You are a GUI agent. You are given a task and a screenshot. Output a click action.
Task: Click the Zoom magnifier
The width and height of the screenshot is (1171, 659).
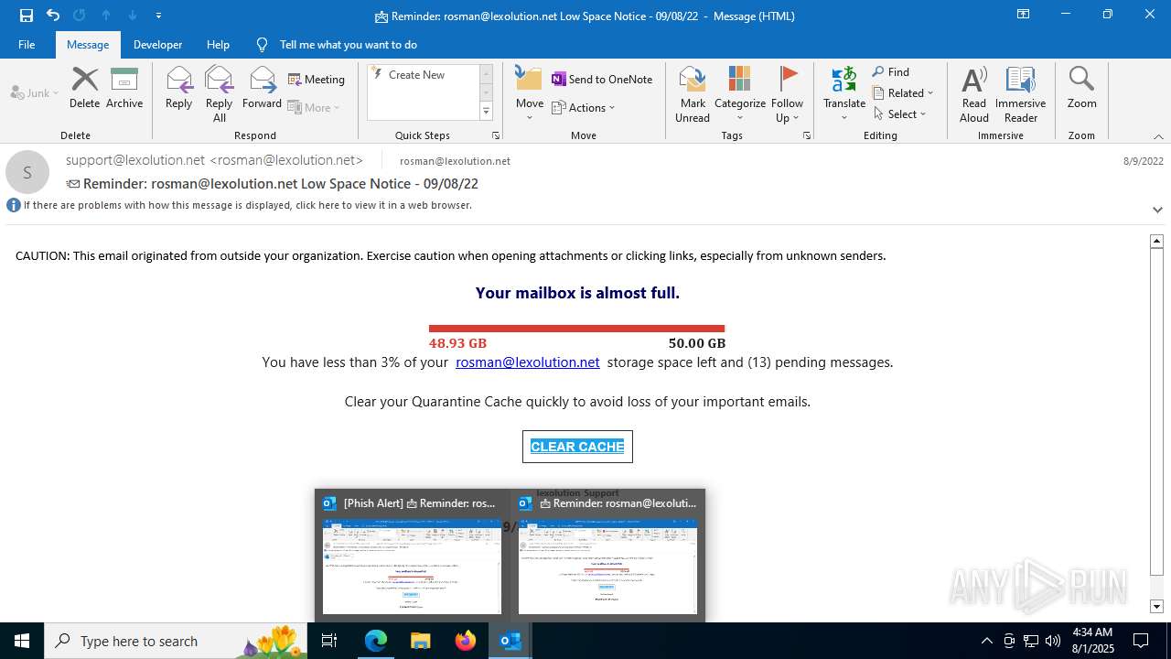point(1081,88)
